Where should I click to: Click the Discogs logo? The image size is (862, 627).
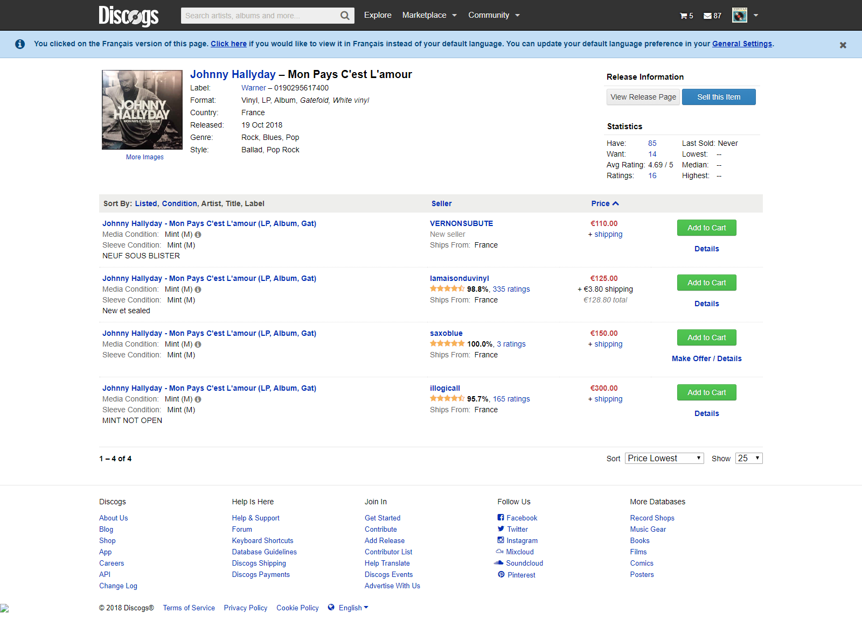coord(129,16)
